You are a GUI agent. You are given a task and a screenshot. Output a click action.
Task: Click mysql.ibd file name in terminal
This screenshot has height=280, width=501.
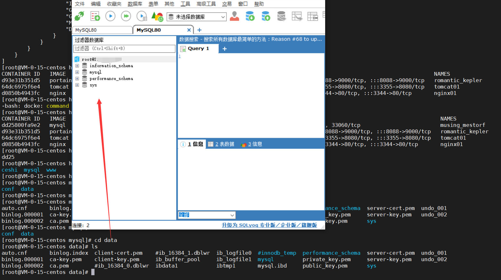tap(272, 266)
